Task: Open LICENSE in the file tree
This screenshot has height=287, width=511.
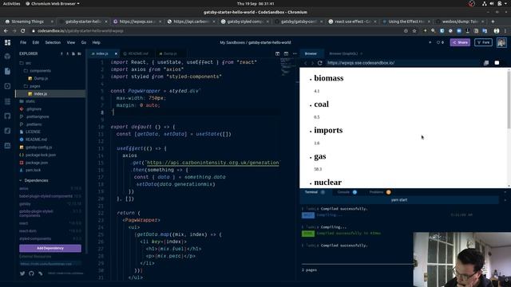Action: tap(33, 132)
